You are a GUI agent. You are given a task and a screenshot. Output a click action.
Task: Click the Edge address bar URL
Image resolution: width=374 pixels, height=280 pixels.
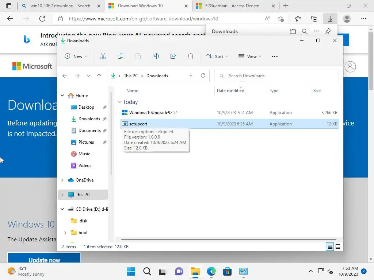pyautogui.click(x=143, y=19)
